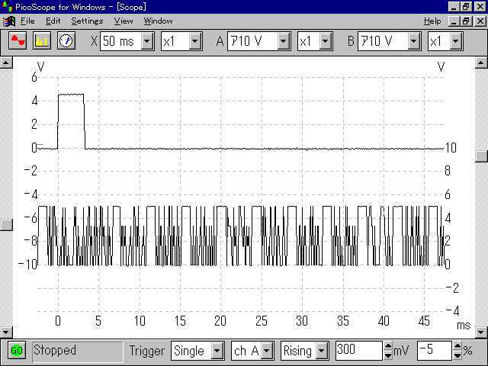Open the File menu
The height and width of the screenshot is (366, 488).
(27, 21)
